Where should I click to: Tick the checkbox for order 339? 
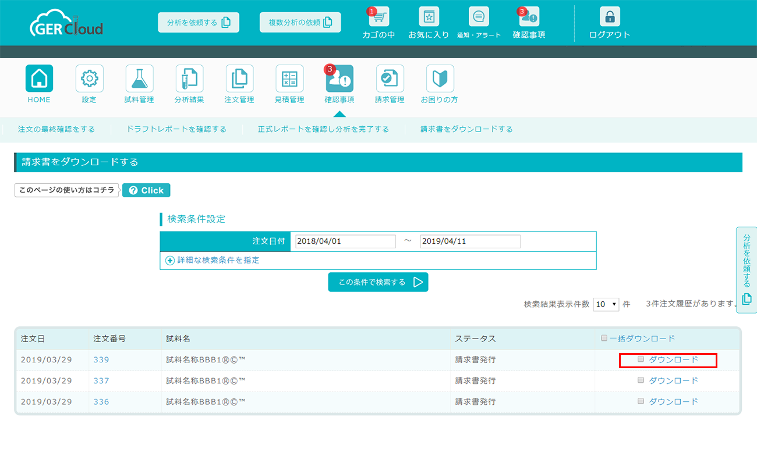tap(641, 359)
